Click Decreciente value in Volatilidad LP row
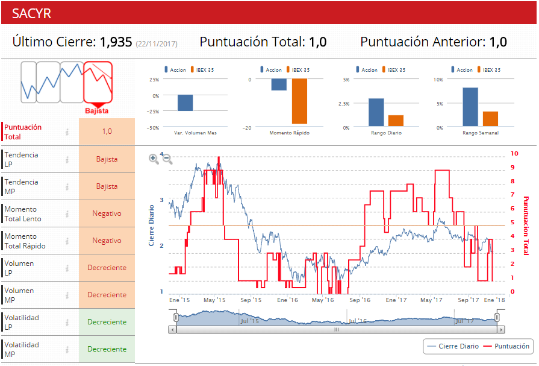 pyautogui.click(x=107, y=322)
